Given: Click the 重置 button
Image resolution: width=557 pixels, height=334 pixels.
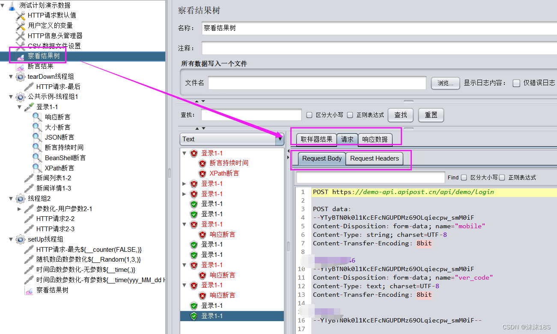Looking at the screenshot, I should click(x=431, y=115).
